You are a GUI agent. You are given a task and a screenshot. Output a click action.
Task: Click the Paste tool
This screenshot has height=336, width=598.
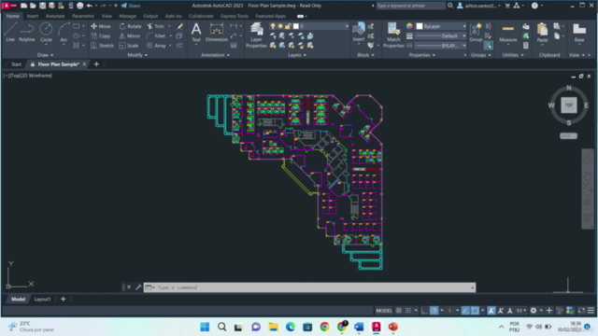[x=542, y=33]
